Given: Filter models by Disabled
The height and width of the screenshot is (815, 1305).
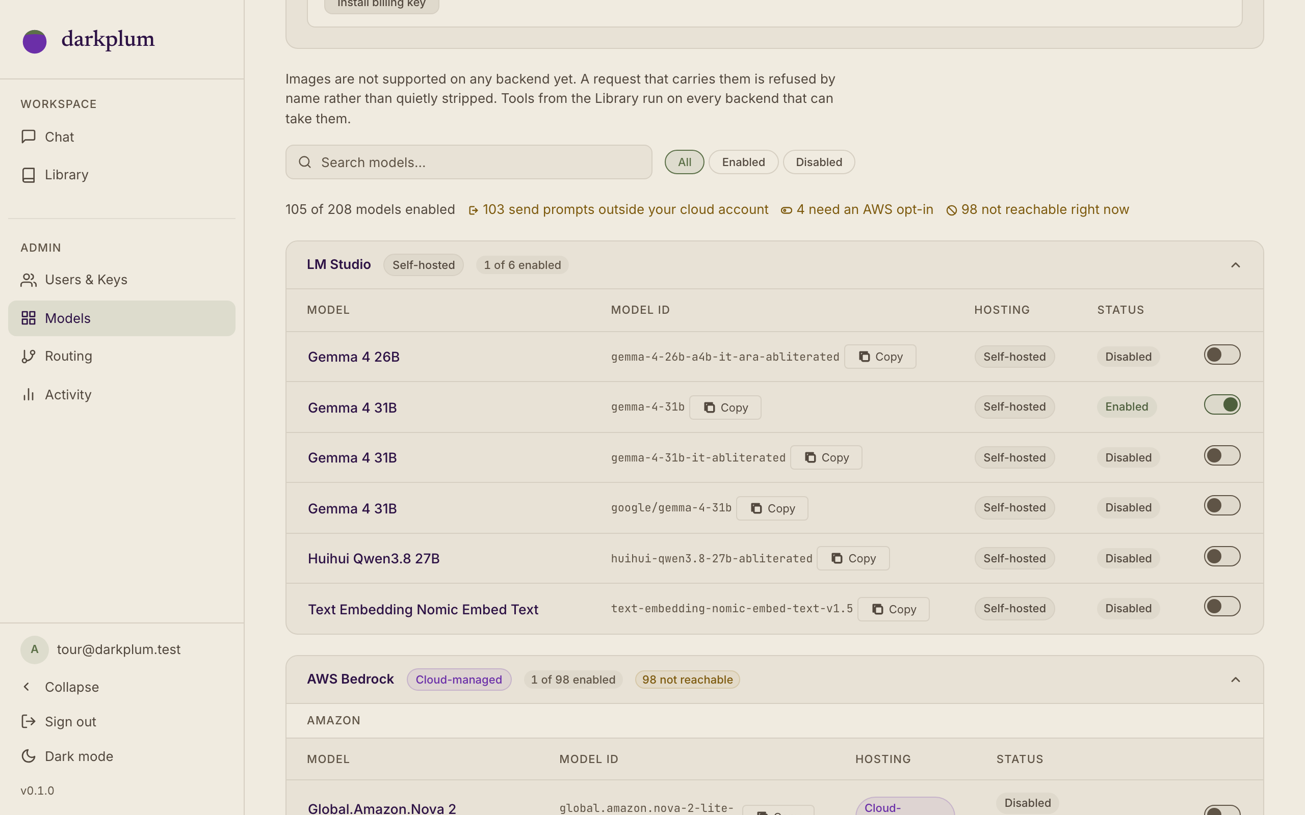Looking at the screenshot, I should coord(819,162).
